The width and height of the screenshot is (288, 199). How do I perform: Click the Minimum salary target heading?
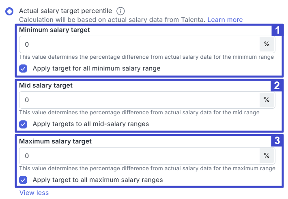pyautogui.click(x=54, y=30)
